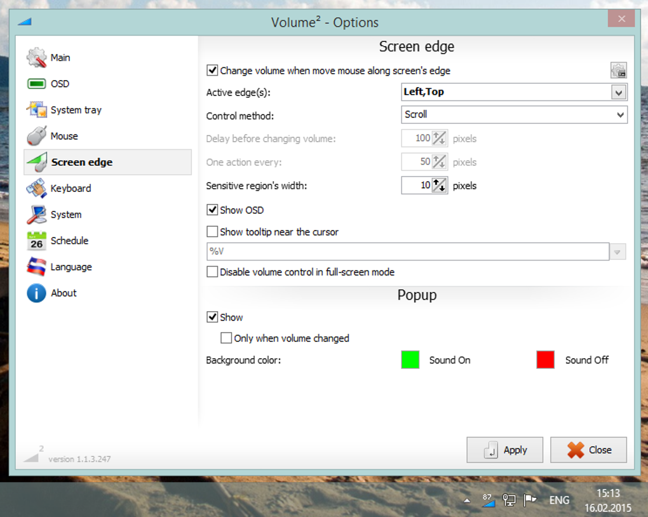This screenshot has height=517, width=648.
Task: Uncheck the Show OSD checkbox
Action: click(x=212, y=210)
